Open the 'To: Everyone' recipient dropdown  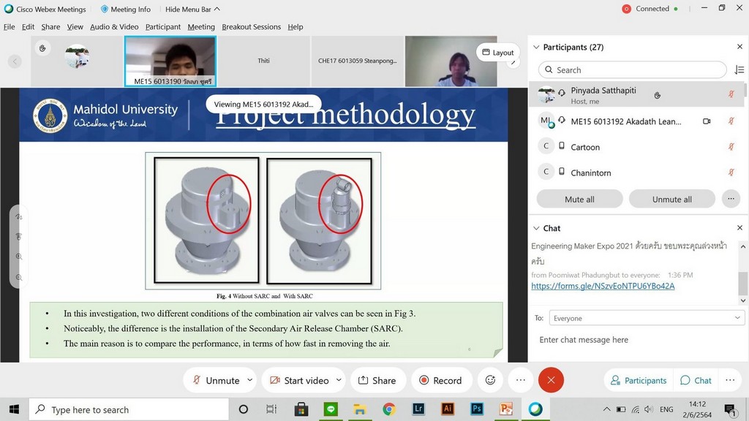click(x=646, y=318)
